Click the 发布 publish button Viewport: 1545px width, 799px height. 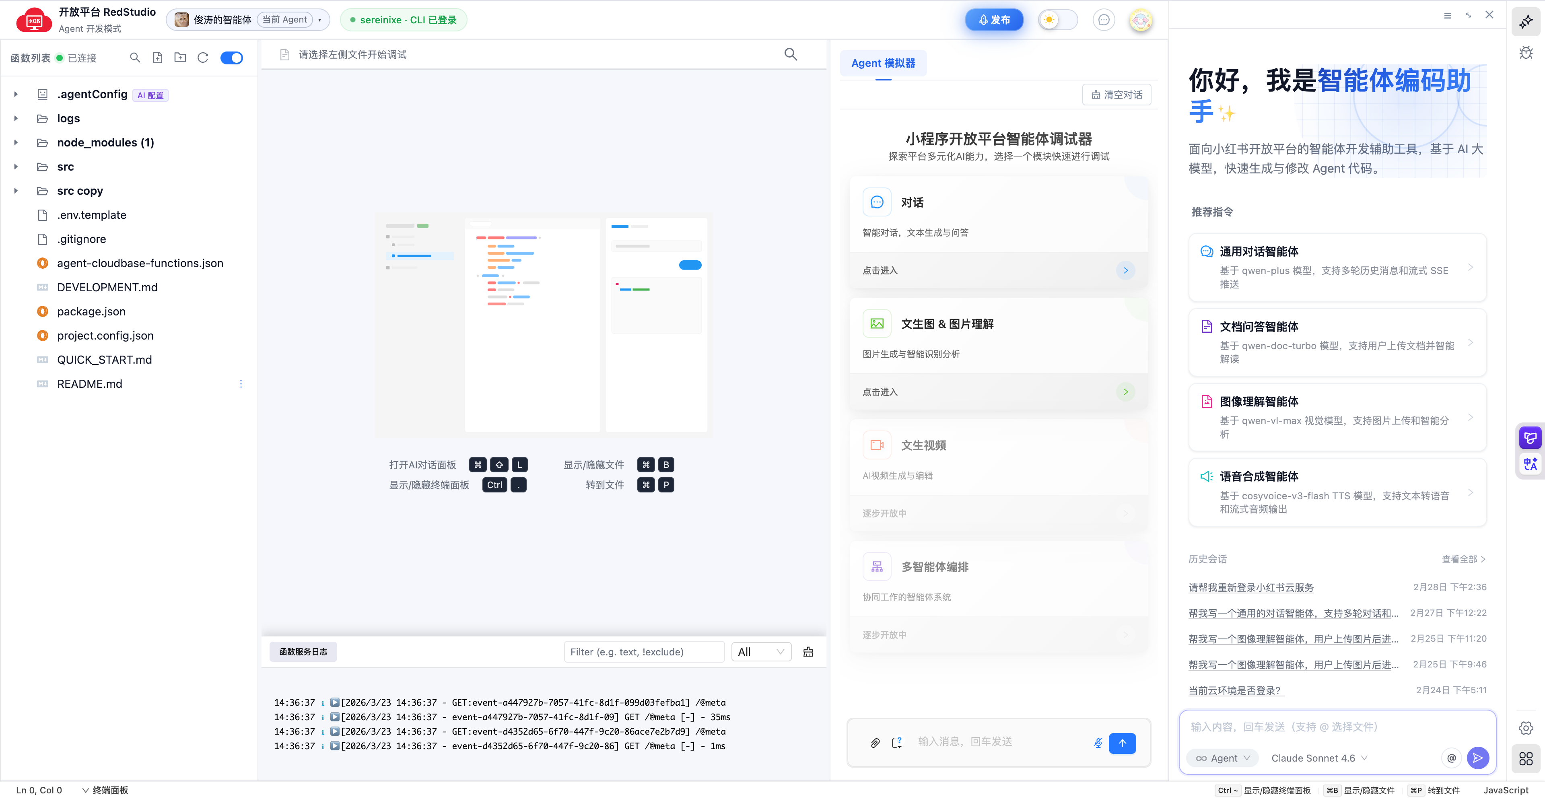994,20
